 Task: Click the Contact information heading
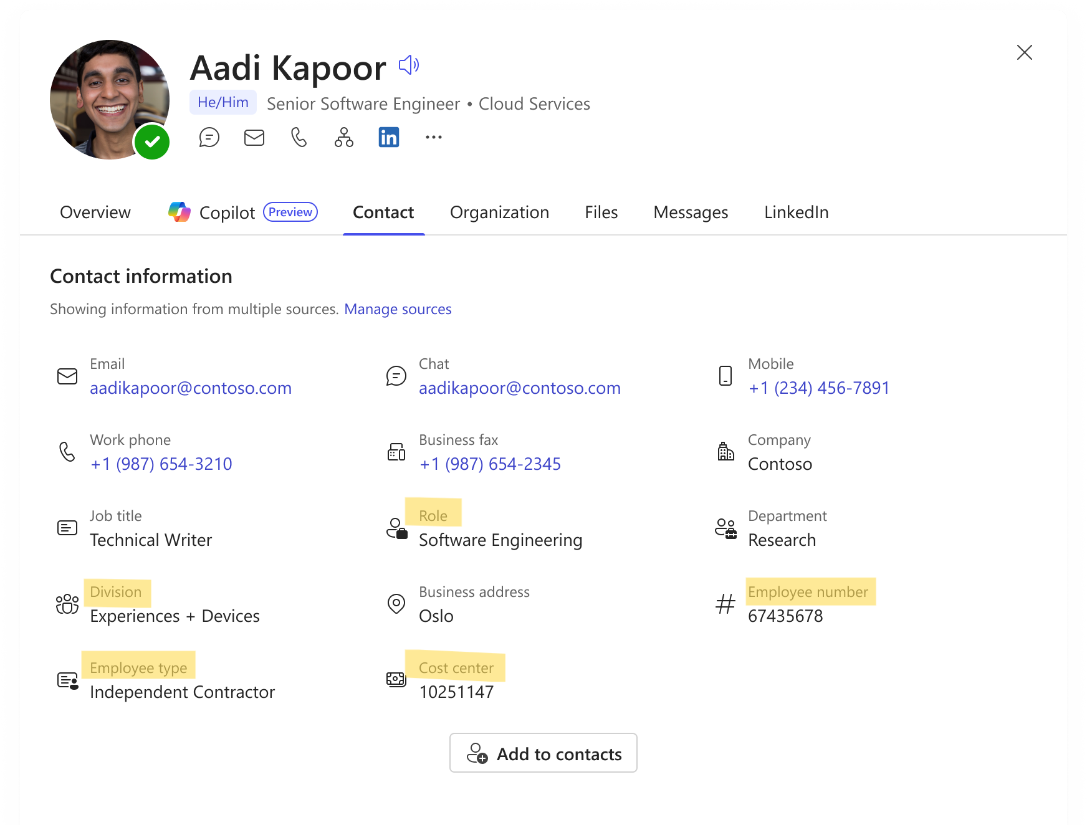click(141, 276)
